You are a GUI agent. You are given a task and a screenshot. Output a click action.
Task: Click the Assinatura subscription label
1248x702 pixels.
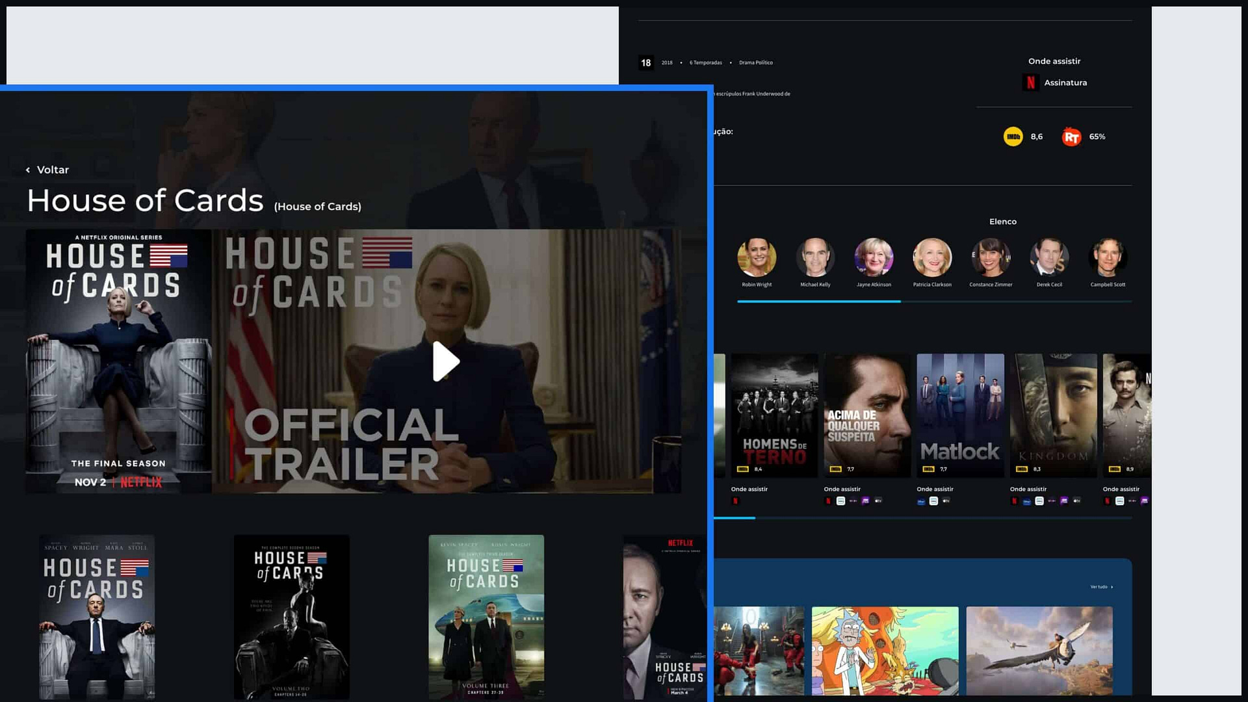1065,83
